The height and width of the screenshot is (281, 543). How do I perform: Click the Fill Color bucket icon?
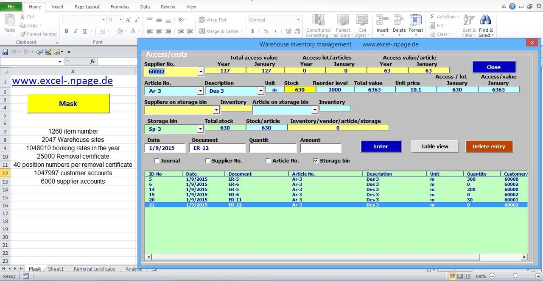pyautogui.click(x=120, y=31)
